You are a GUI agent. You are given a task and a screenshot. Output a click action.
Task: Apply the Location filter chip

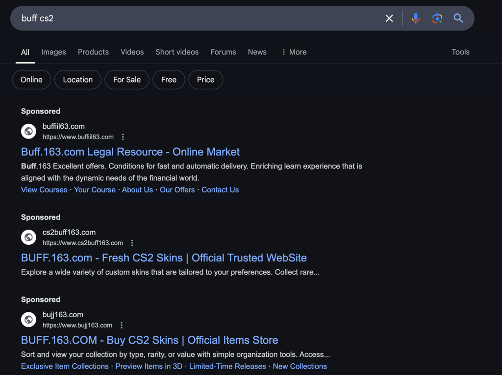(78, 80)
